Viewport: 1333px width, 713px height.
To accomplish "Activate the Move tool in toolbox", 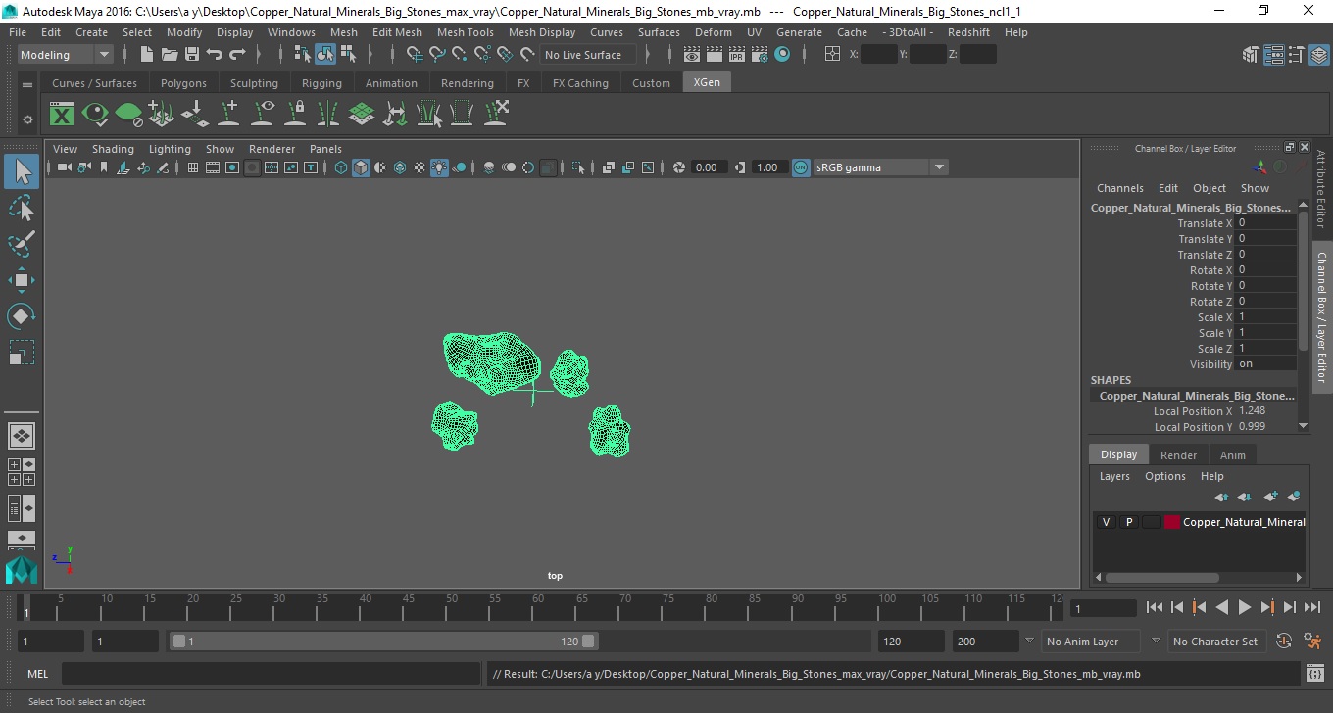I will point(22,280).
